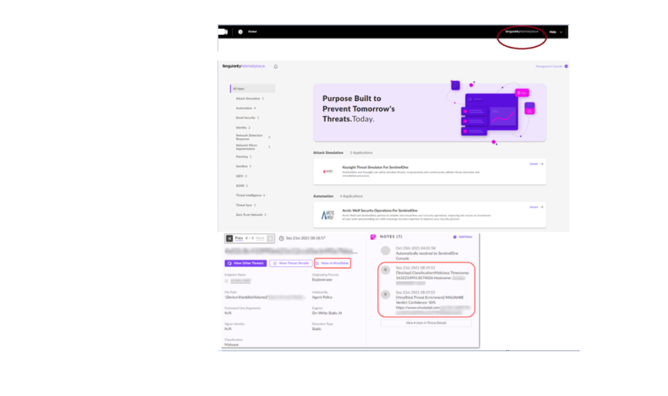Viewport: 668px width, 396px height.
Task: Click Keysight Threat Simulator For SentinelOne title
Action: tap(375, 167)
